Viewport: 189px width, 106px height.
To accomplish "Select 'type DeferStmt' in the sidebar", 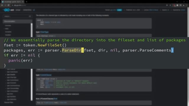I will (x=12, y=100).
